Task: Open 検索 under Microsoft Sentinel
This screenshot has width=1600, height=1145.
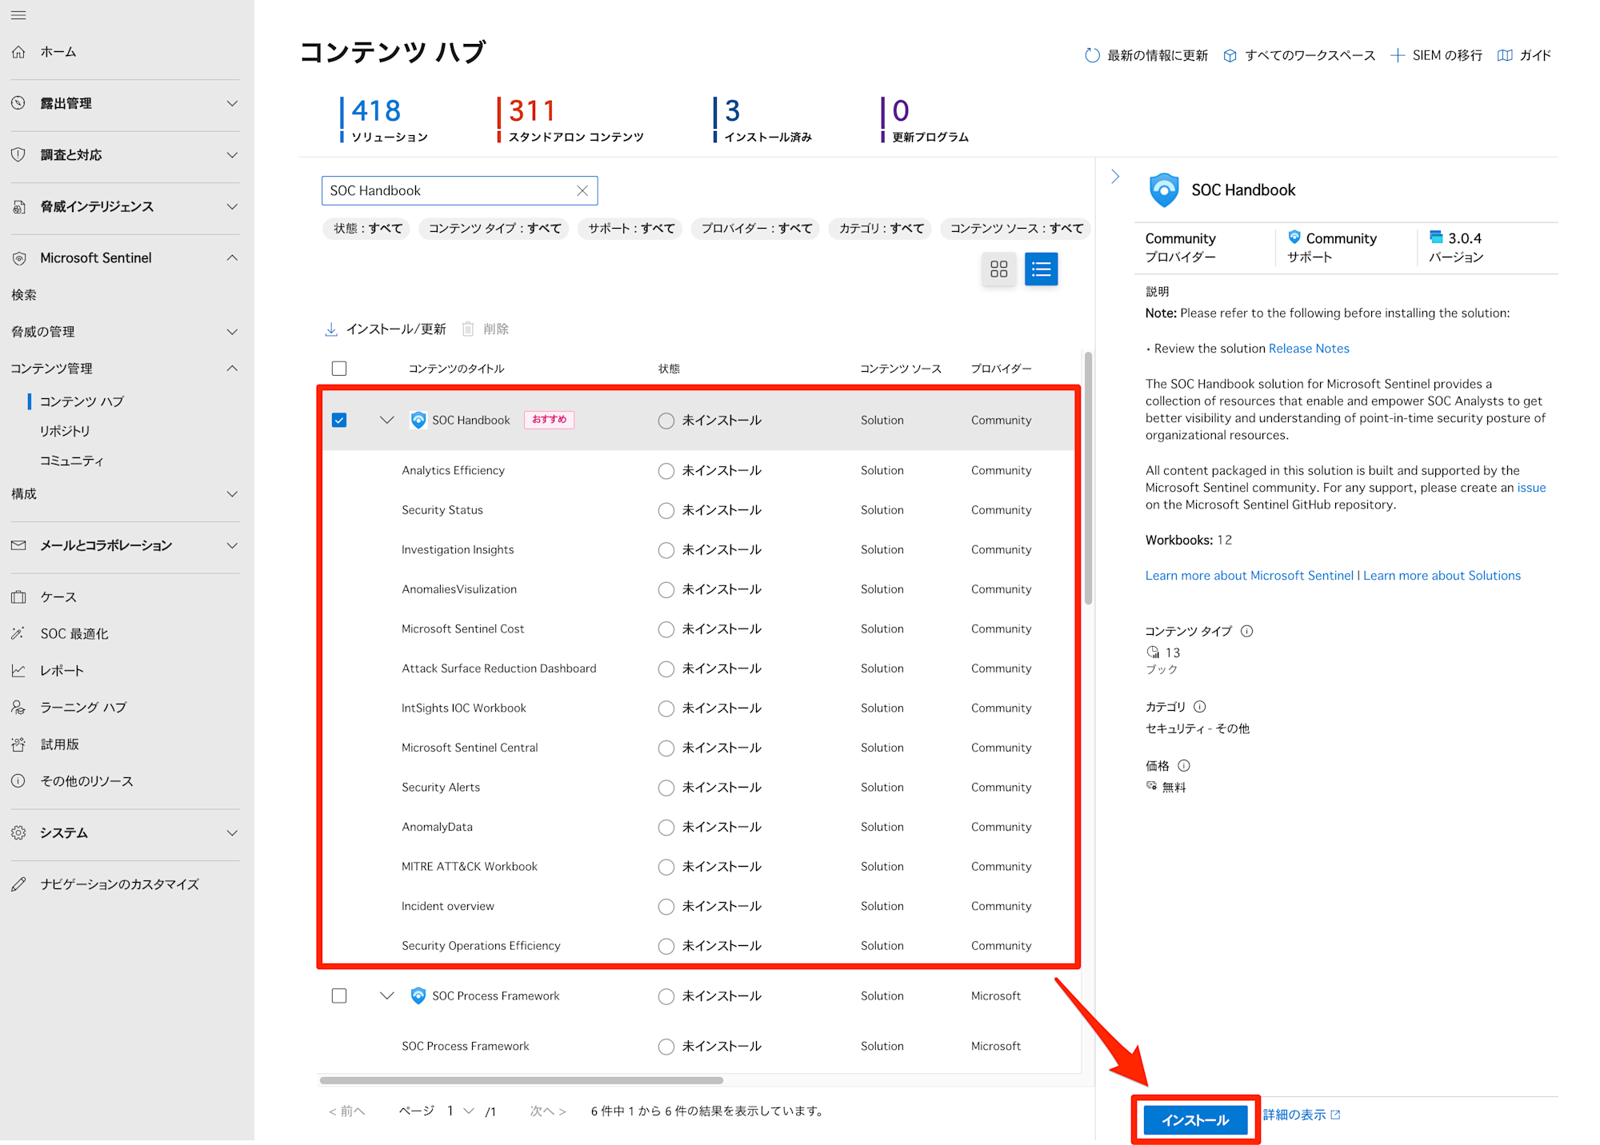Action: (x=24, y=295)
